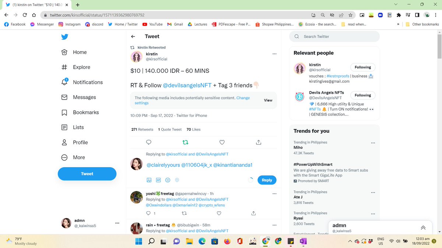
Task: Like kirstin's main tweet
Action: (x=222, y=142)
